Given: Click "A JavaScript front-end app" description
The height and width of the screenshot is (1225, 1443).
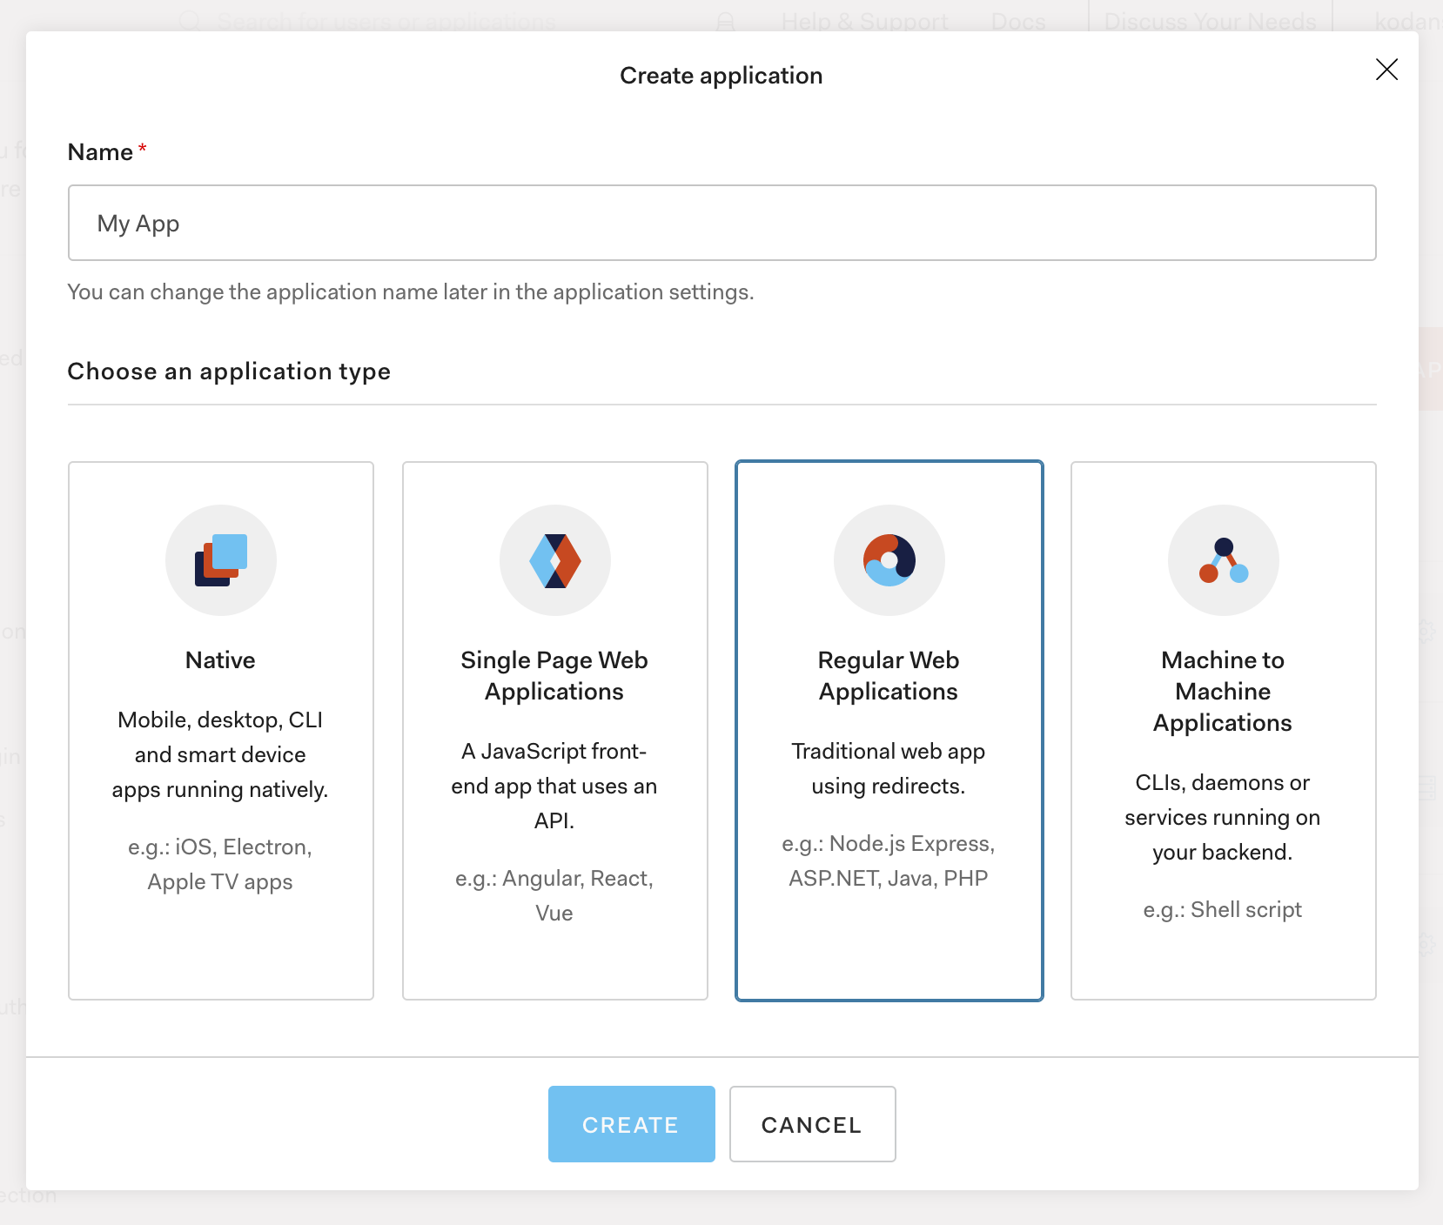Looking at the screenshot, I should [554, 786].
